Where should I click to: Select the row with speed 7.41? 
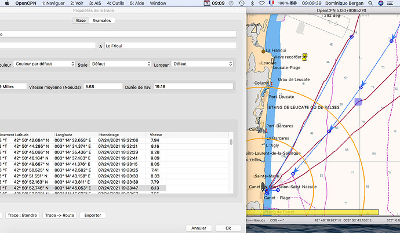83,170
